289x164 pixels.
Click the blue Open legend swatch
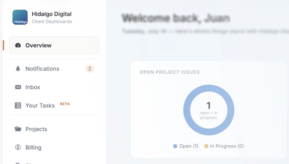(x=175, y=146)
